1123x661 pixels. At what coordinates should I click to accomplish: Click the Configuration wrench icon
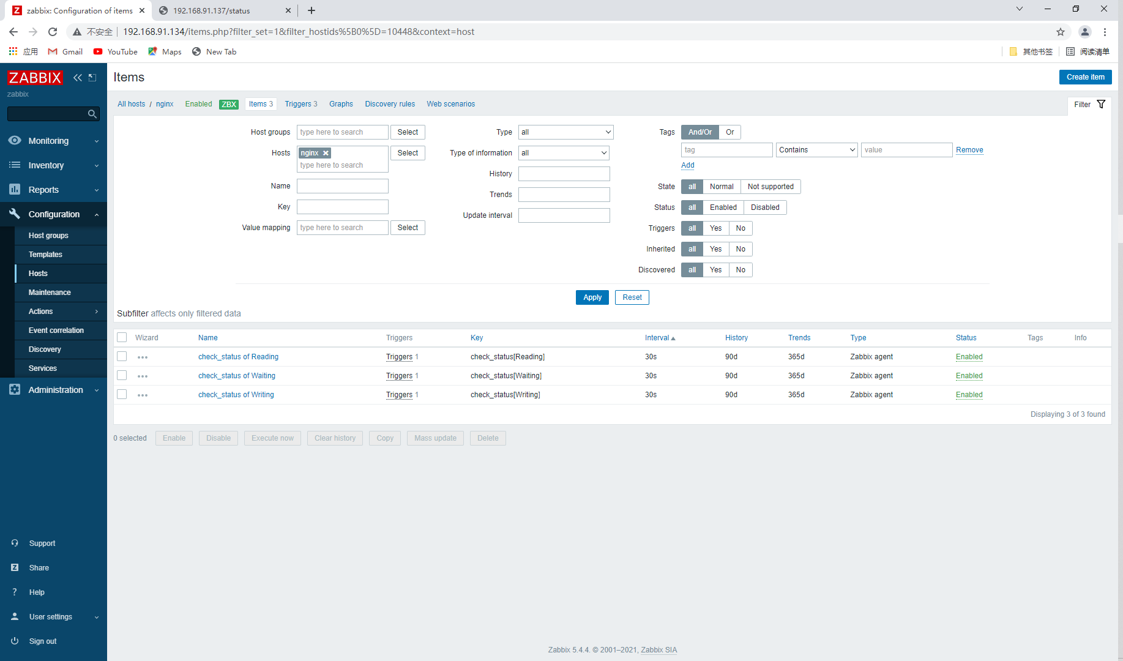tap(15, 214)
